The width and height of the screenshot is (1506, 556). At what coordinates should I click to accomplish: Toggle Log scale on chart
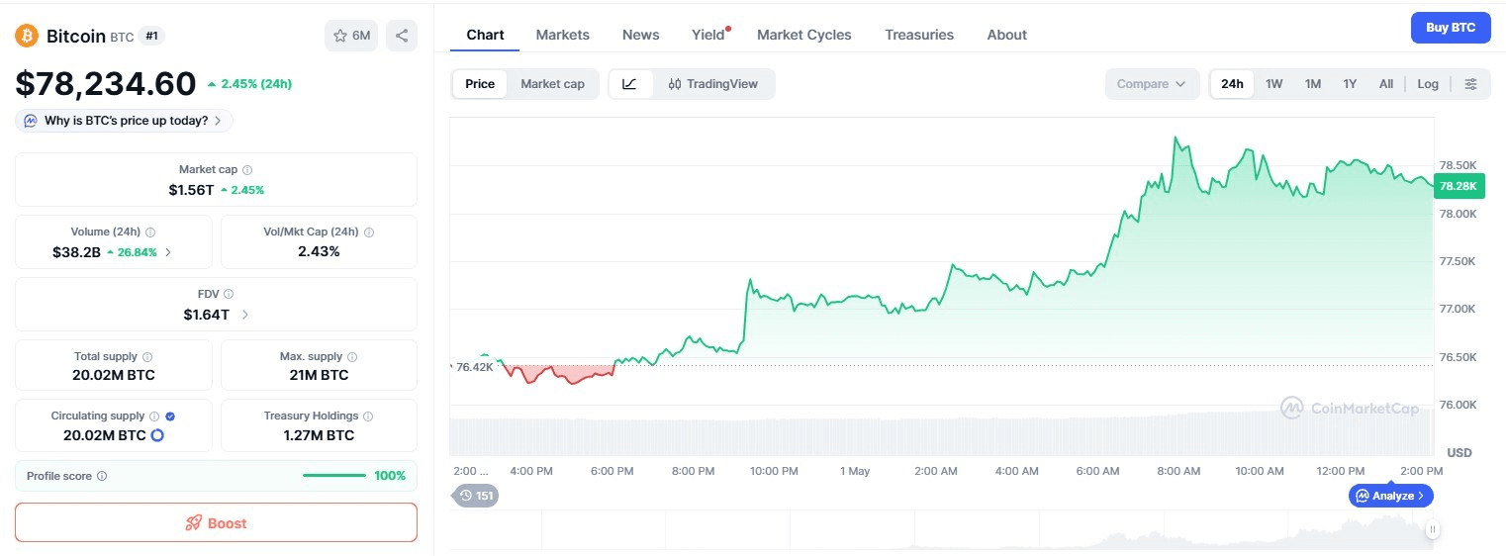click(x=1428, y=84)
